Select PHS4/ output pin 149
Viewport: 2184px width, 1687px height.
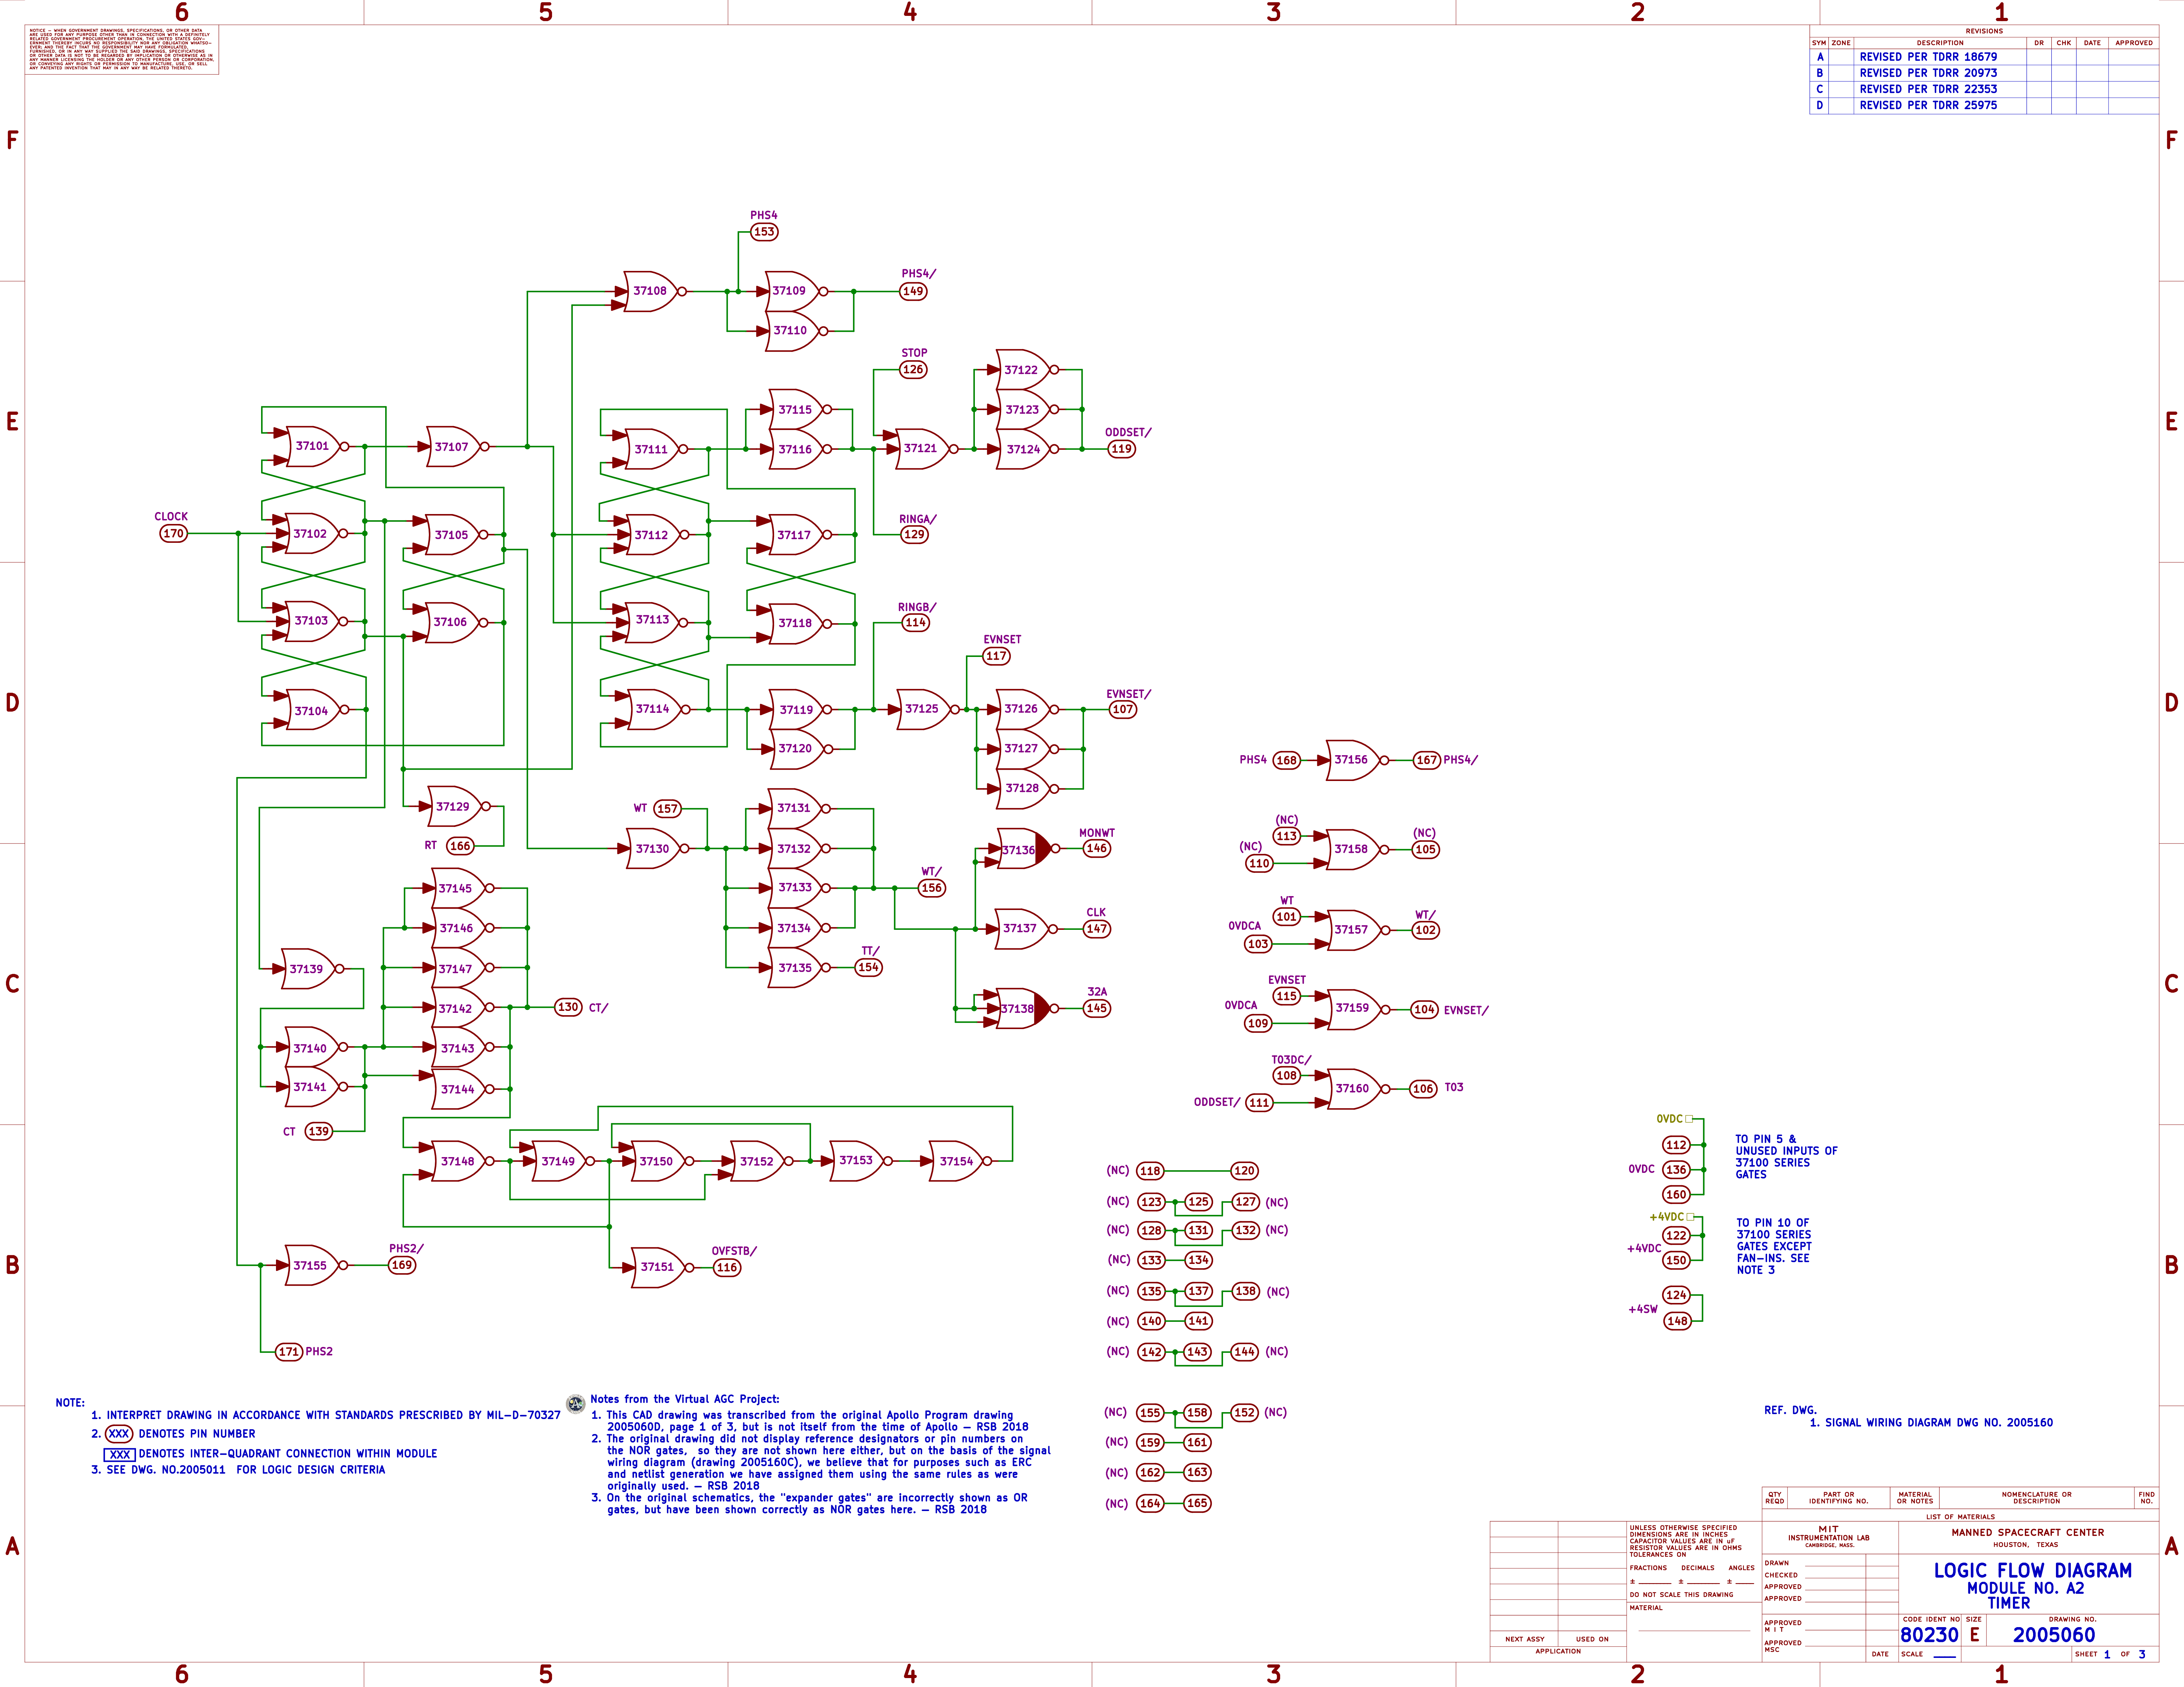tap(913, 292)
